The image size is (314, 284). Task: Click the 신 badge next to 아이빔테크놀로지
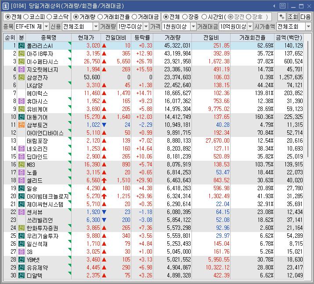point(22,196)
